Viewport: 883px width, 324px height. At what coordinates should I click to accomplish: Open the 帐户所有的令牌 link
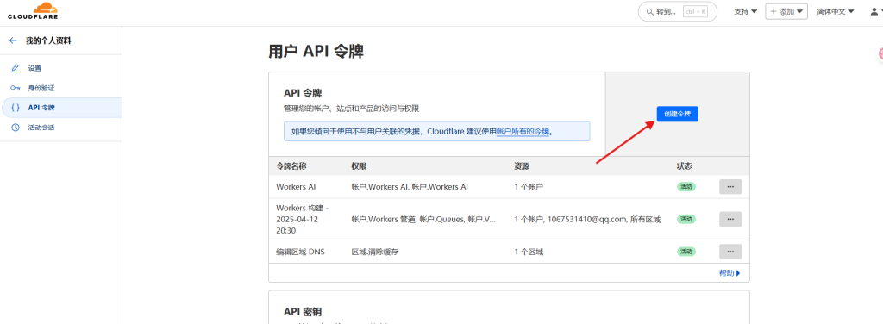pyautogui.click(x=523, y=132)
